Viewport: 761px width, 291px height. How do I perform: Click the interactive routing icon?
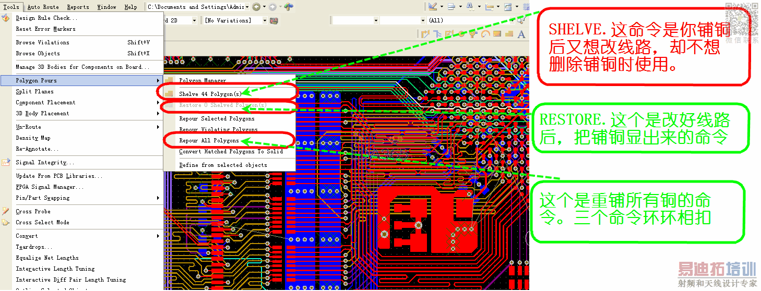click(x=425, y=34)
